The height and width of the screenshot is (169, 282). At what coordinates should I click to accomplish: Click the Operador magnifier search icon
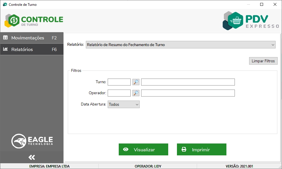coord(136,93)
